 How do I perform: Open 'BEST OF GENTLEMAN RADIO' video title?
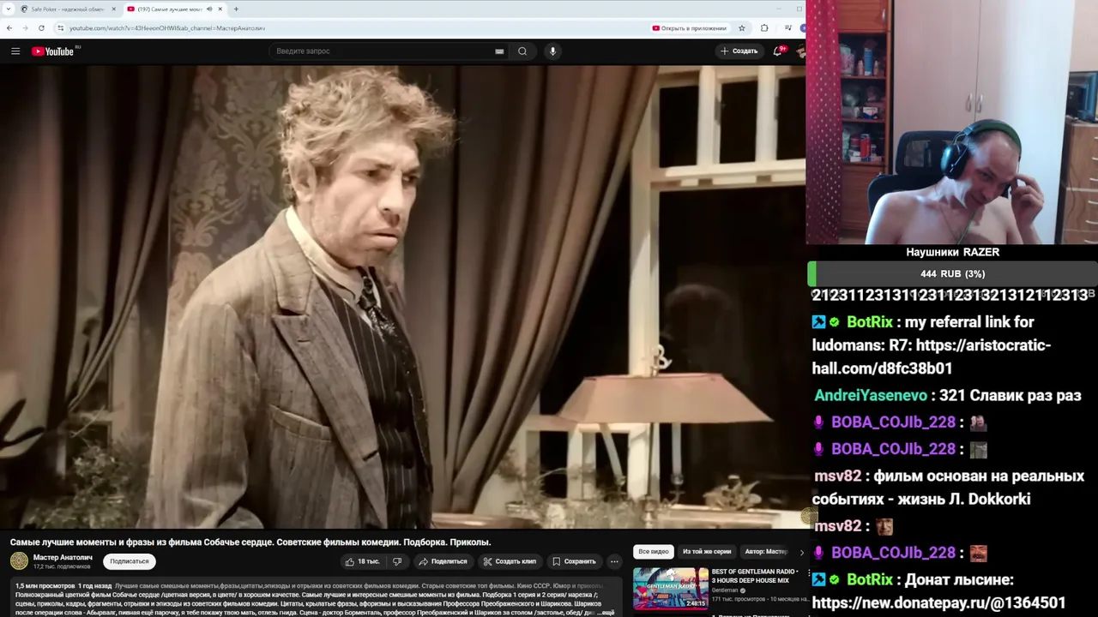756,576
